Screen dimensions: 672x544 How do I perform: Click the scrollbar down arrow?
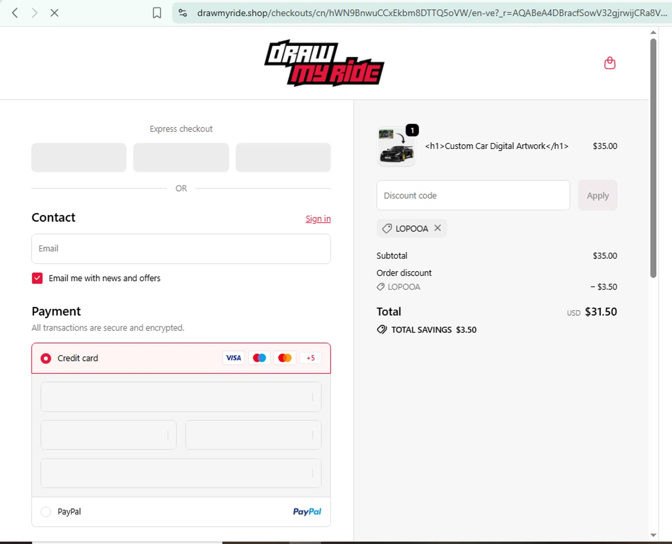point(653,535)
